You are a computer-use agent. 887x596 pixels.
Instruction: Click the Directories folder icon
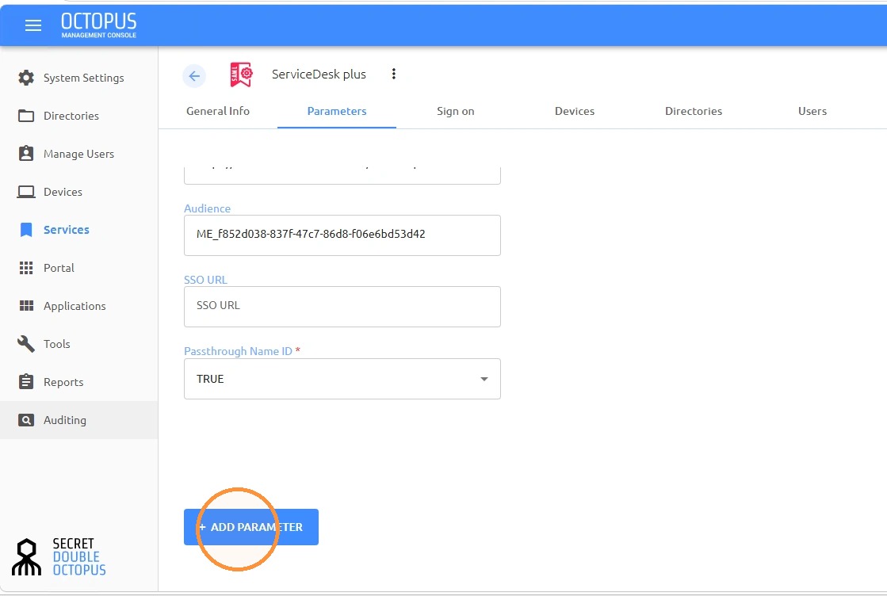click(26, 116)
